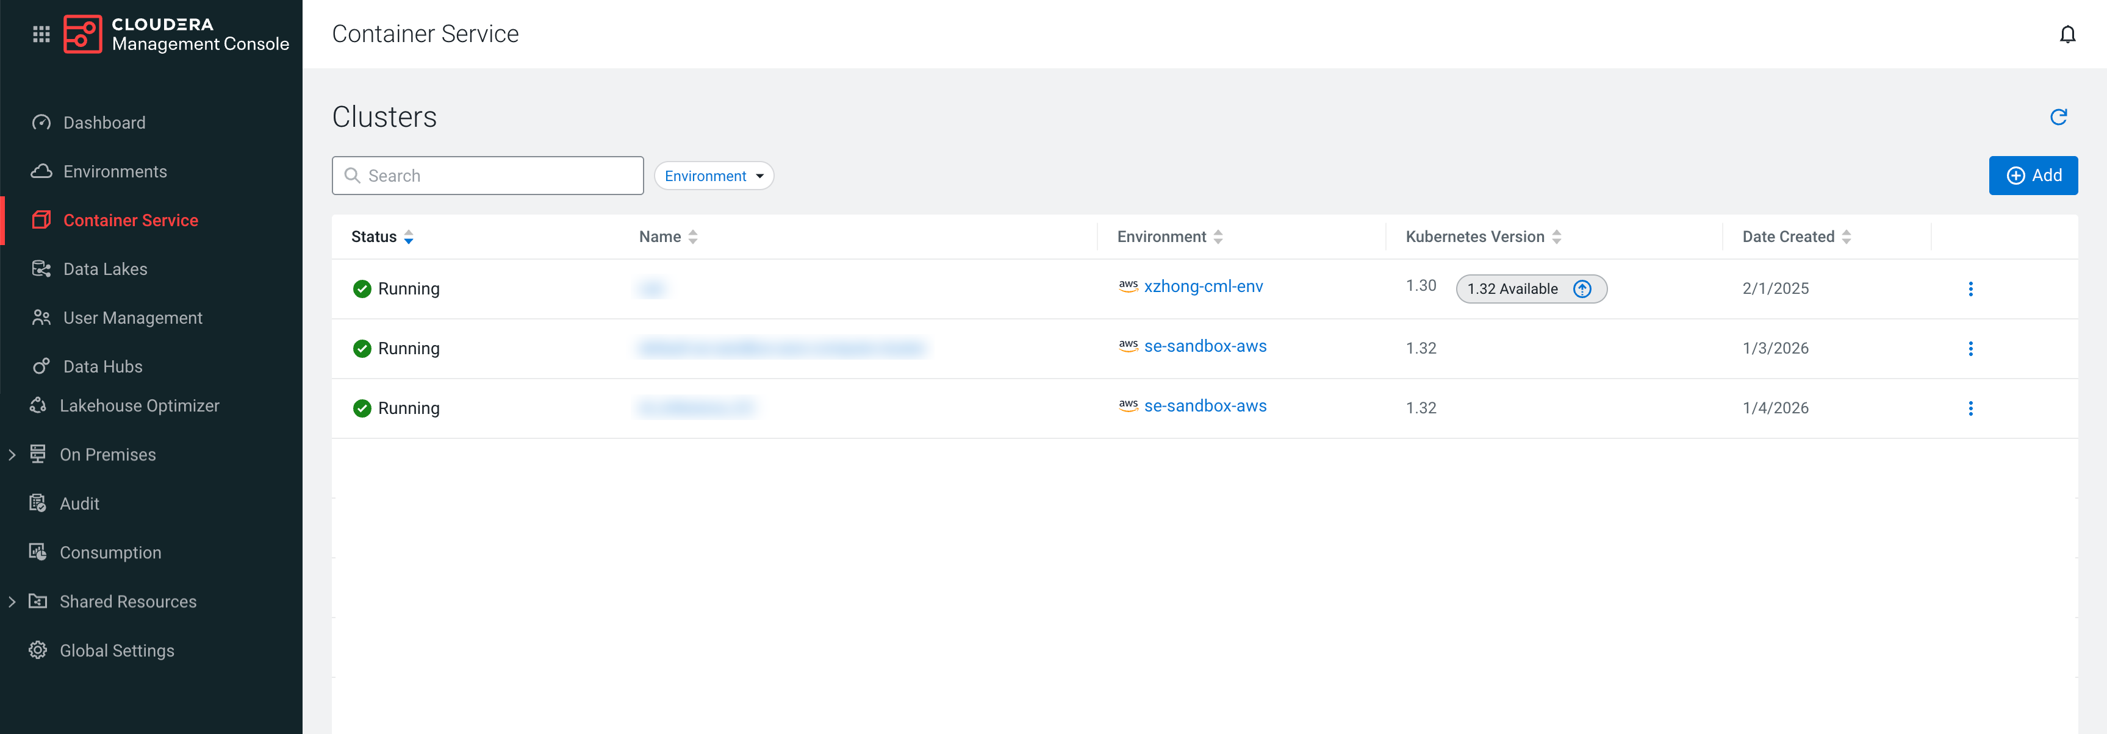
Task: Click the 1.32 upgrade available icon
Action: [x=1582, y=288]
